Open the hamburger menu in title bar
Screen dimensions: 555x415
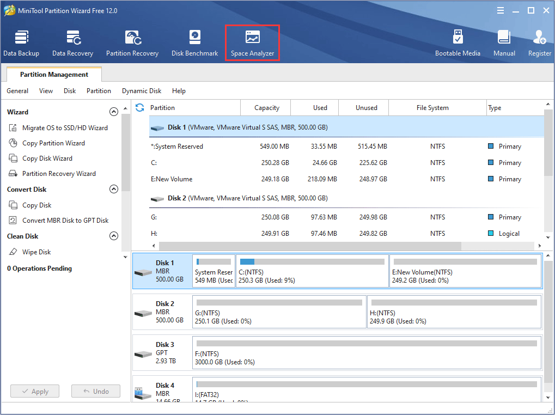click(501, 10)
